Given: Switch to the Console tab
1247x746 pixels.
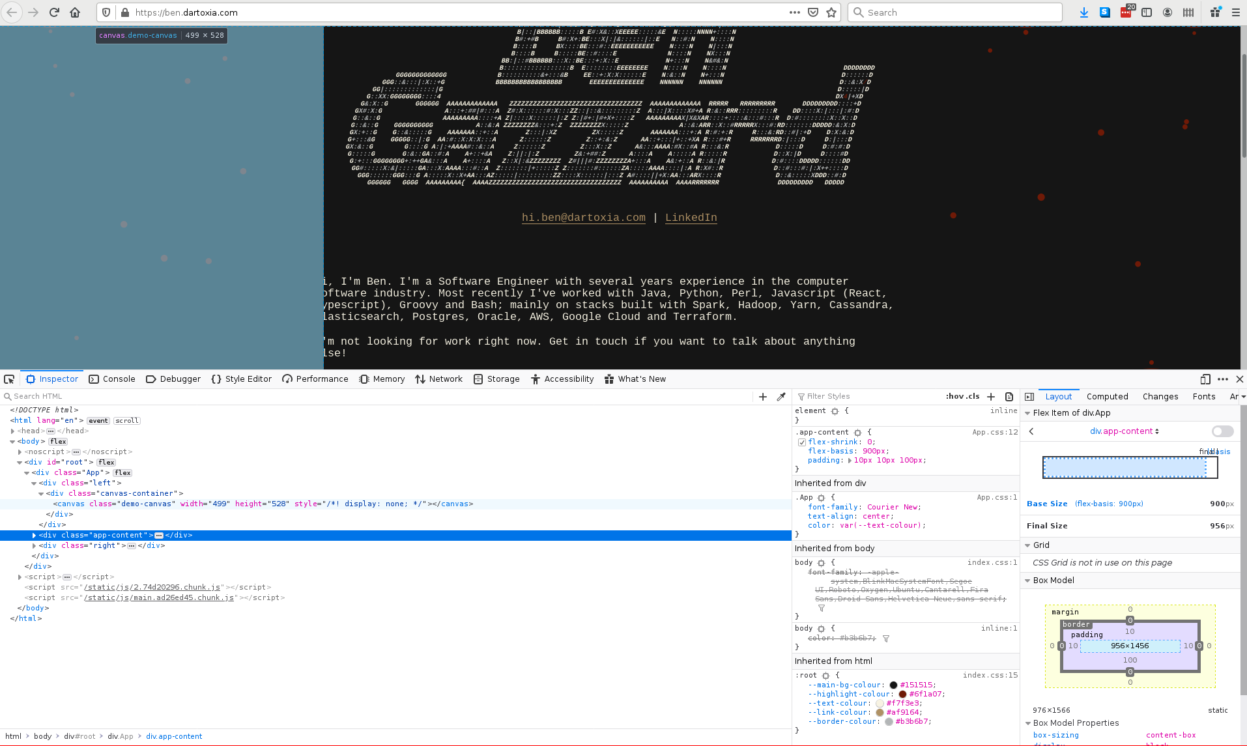Looking at the screenshot, I should [112, 379].
